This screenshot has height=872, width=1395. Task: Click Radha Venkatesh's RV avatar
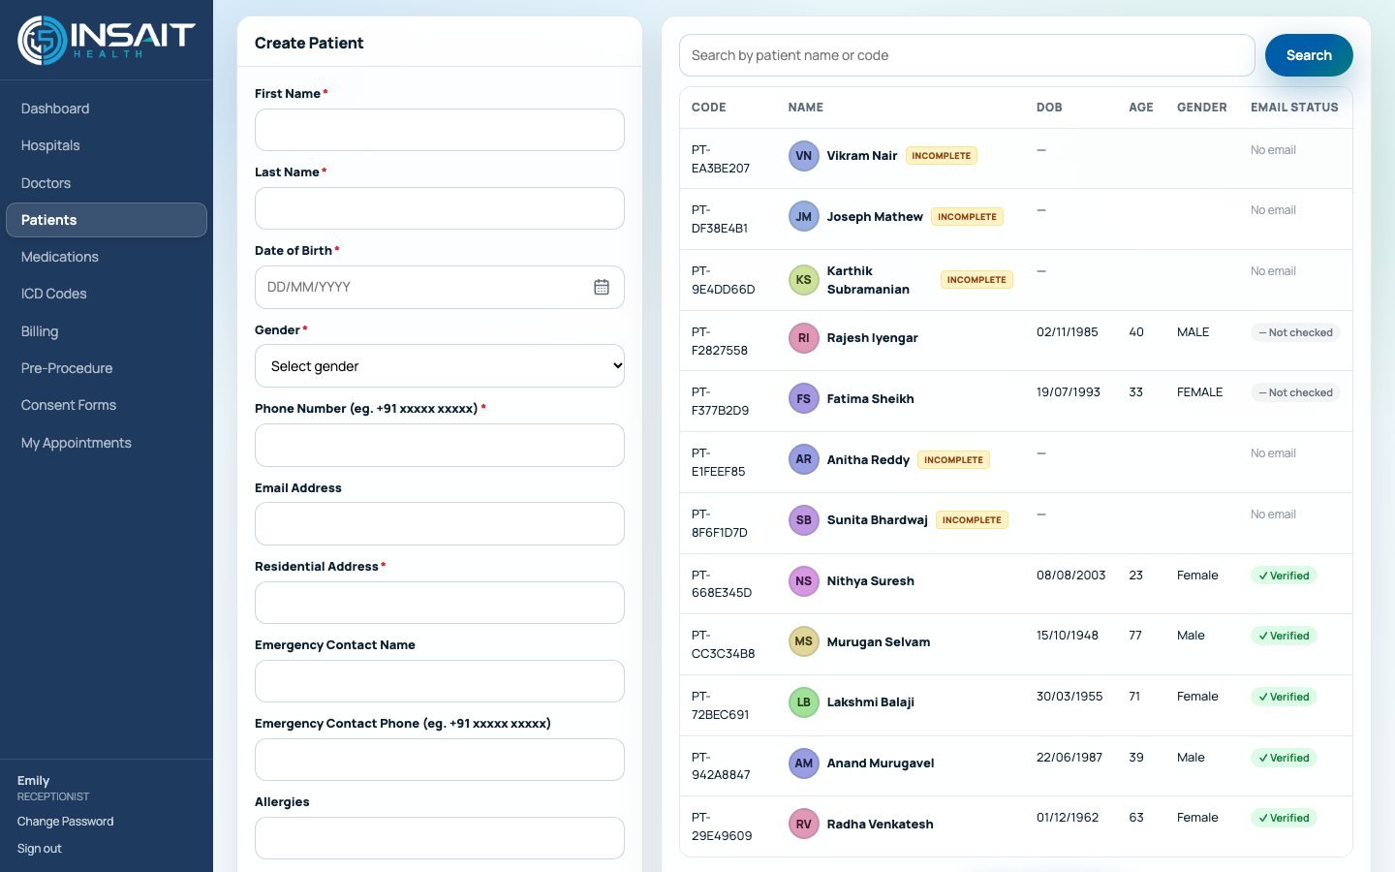tap(803, 825)
